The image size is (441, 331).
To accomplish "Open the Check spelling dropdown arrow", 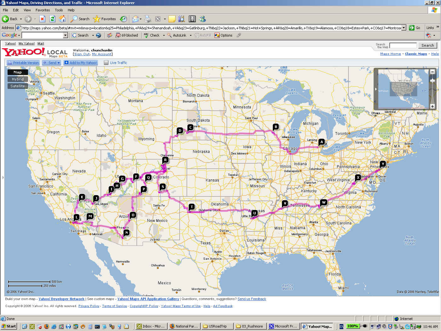I will [164, 35].
